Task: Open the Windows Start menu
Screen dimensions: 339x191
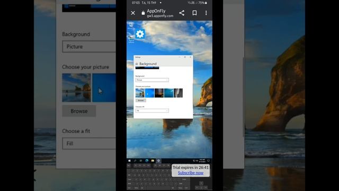Action: pyautogui.click(x=129, y=161)
